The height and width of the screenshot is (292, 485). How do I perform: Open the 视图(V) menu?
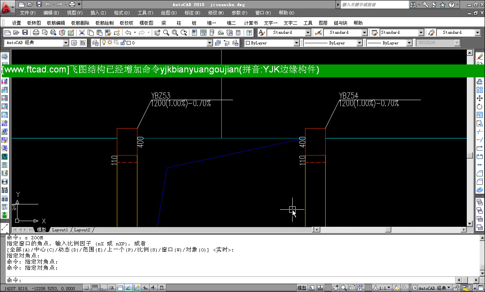tap(75, 13)
